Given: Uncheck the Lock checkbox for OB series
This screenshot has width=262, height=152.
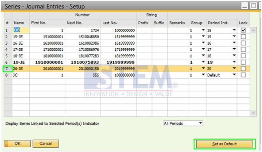Looking at the screenshot, I should [243, 30].
